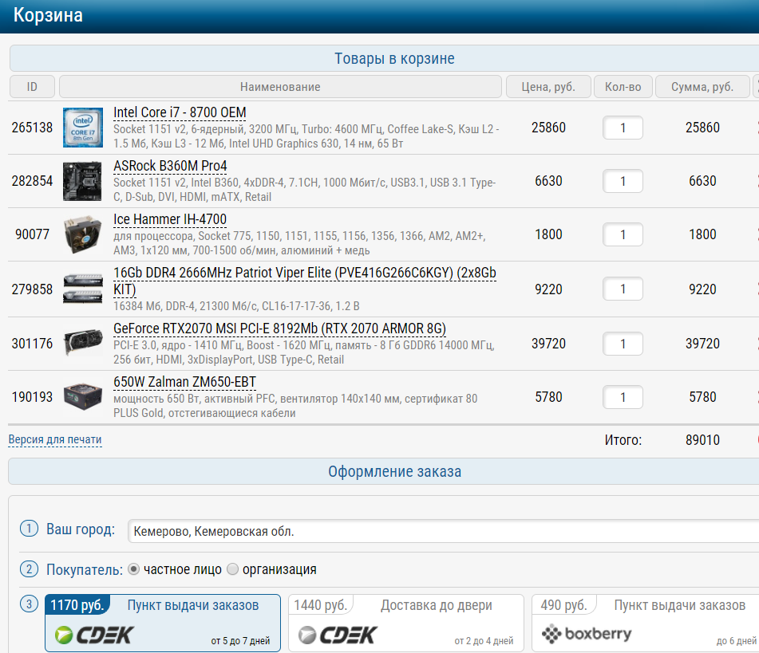Click the Итого: label

click(x=623, y=440)
